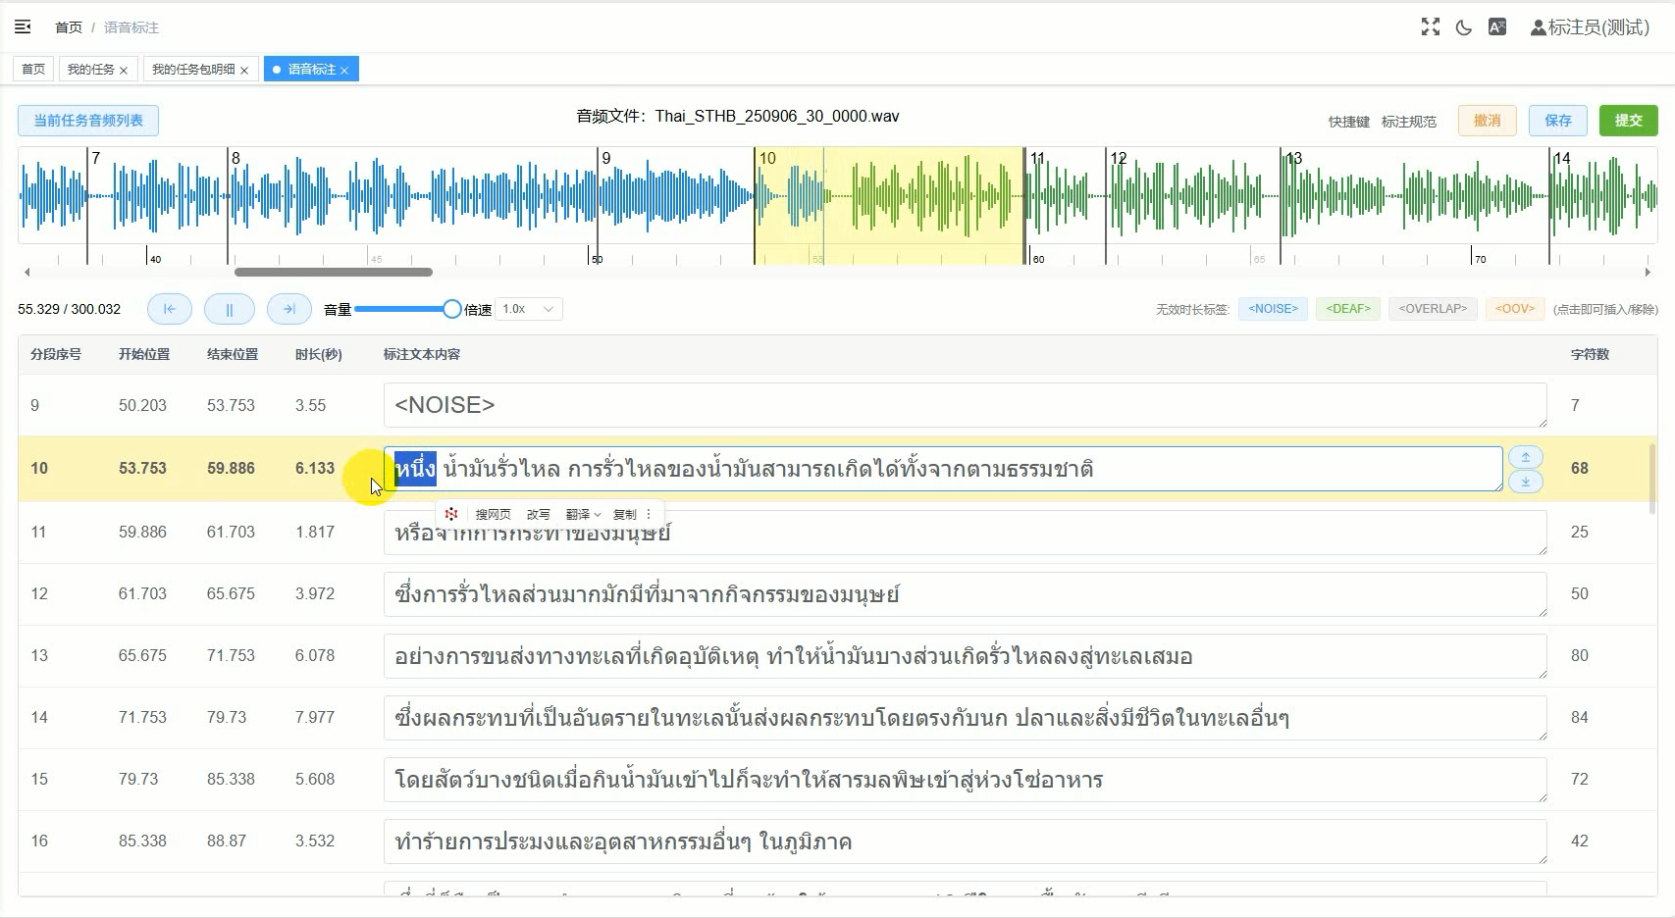The image size is (1675, 918).
Task: Click the waveform right scroll arrow
Action: tap(1648, 273)
